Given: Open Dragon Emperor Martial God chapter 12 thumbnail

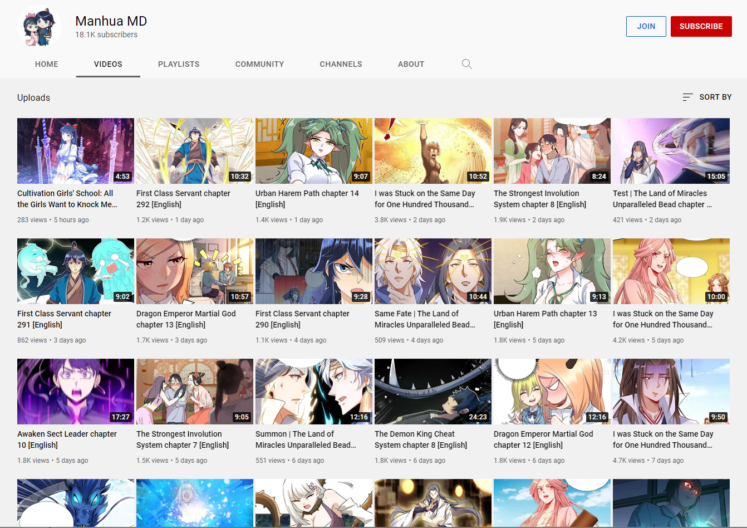Looking at the screenshot, I should pyautogui.click(x=552, y=392).
